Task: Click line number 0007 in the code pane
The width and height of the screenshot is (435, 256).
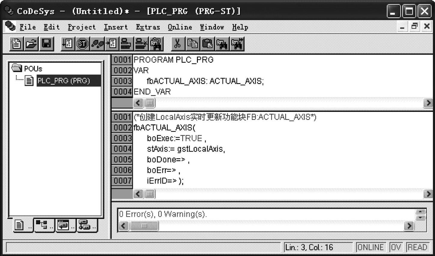Action: [x=122, y=181]
